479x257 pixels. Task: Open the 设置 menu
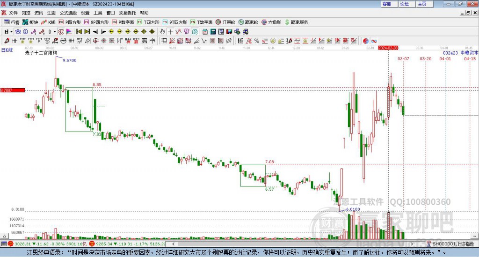point(85,13)
